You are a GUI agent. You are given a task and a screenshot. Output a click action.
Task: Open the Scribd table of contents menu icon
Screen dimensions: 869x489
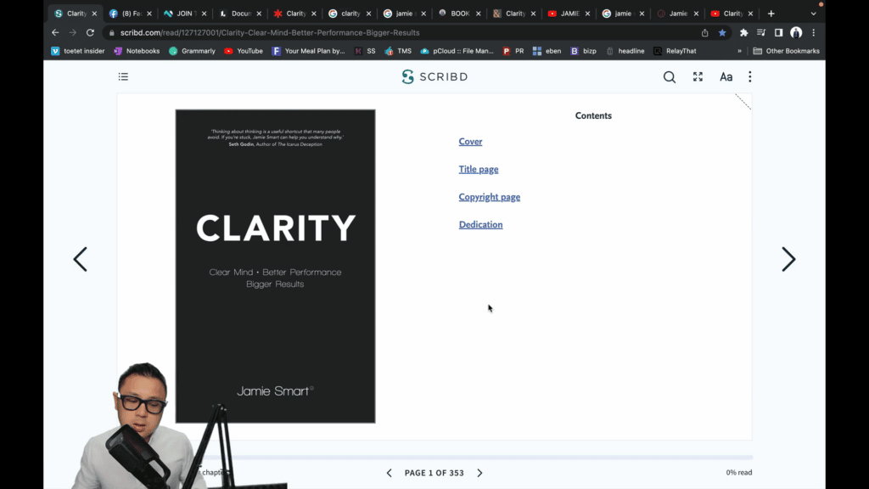click(x=123, y=76)
